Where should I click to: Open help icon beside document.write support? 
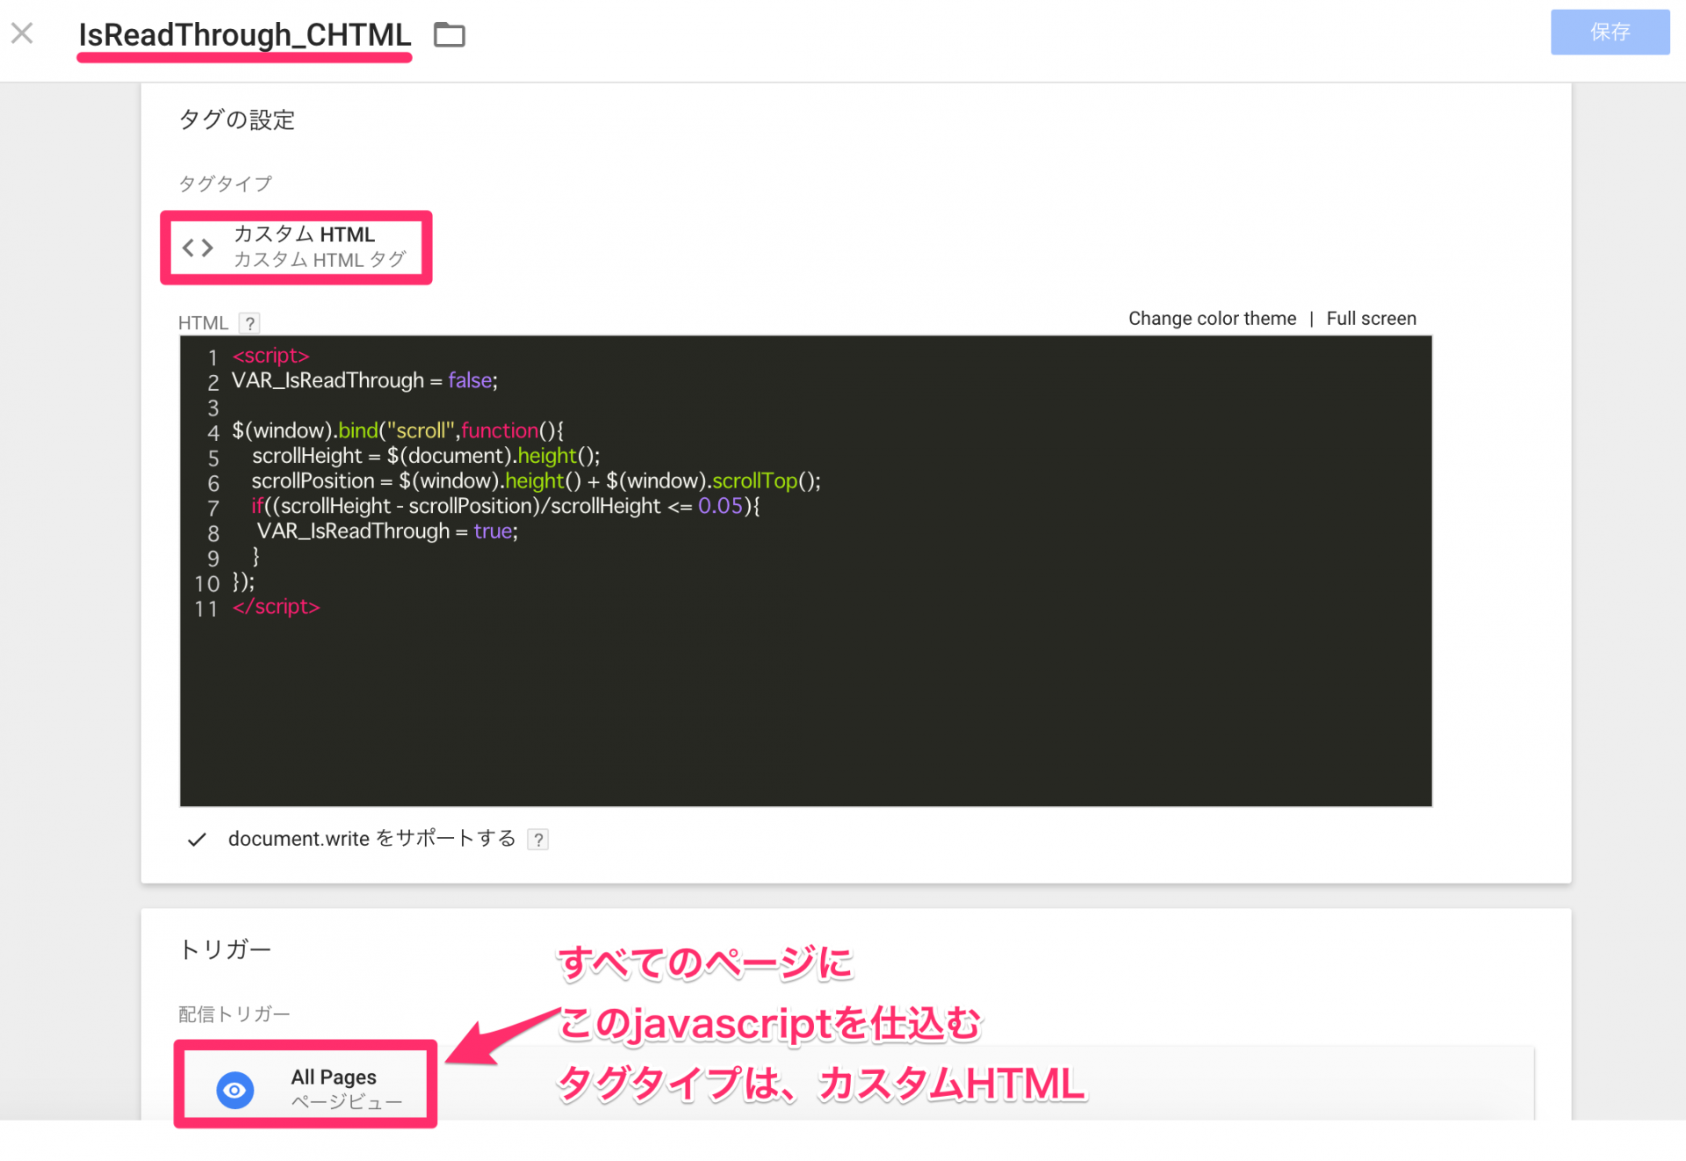[x=538, y=840]
